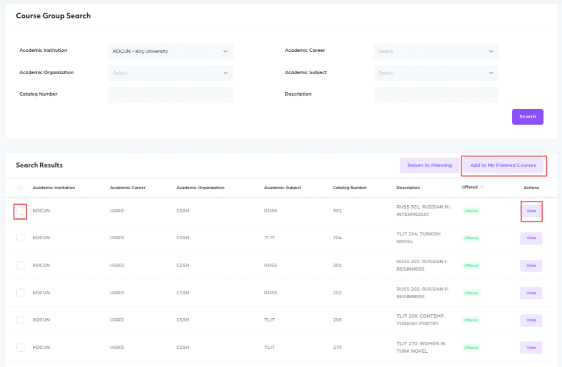The width and height of the screenshot is (562, 367).
Task: View the RUSS 202 Russian II course
Action: point(531,293)
